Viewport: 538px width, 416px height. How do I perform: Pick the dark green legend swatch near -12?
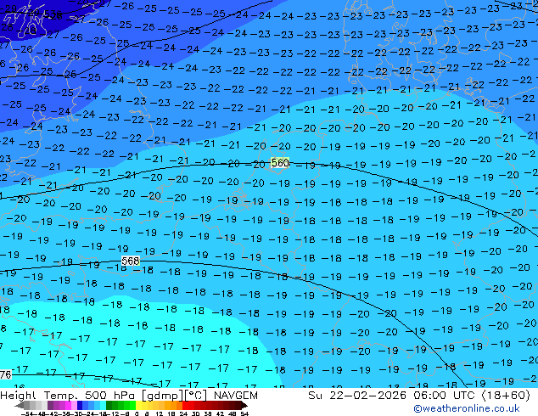109,405
